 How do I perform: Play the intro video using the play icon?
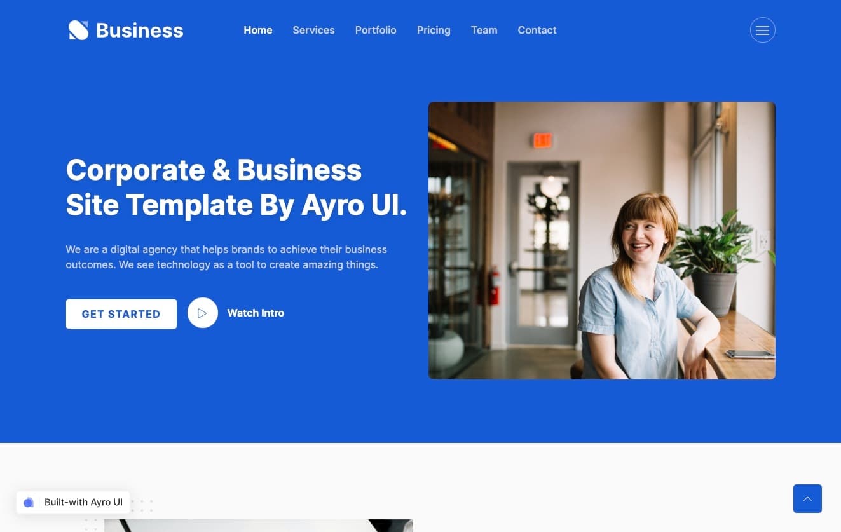click(x=203, y=313)
